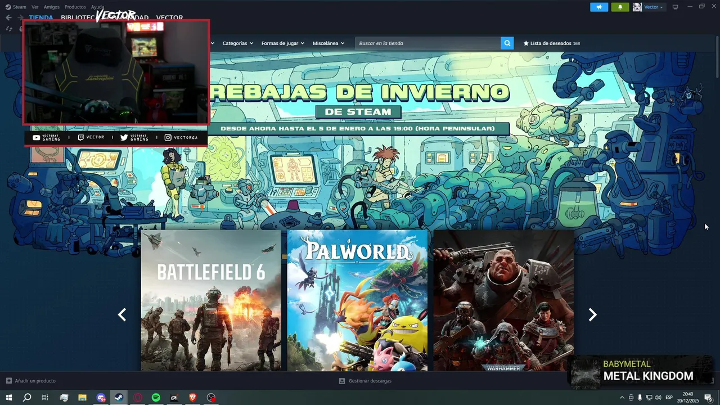
Task: Open the Windows Start menu
Action: 9,398
